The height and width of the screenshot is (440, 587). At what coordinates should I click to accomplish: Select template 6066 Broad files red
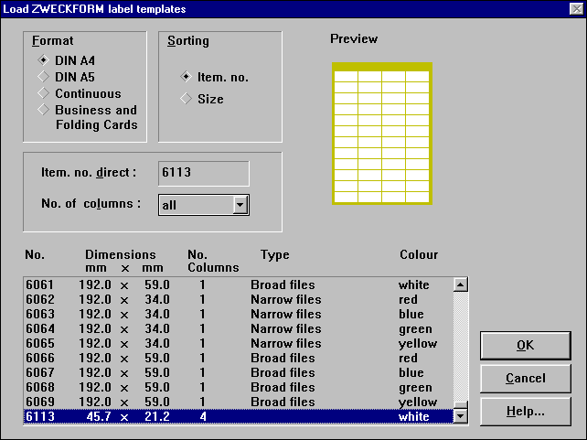coord(238,358)
